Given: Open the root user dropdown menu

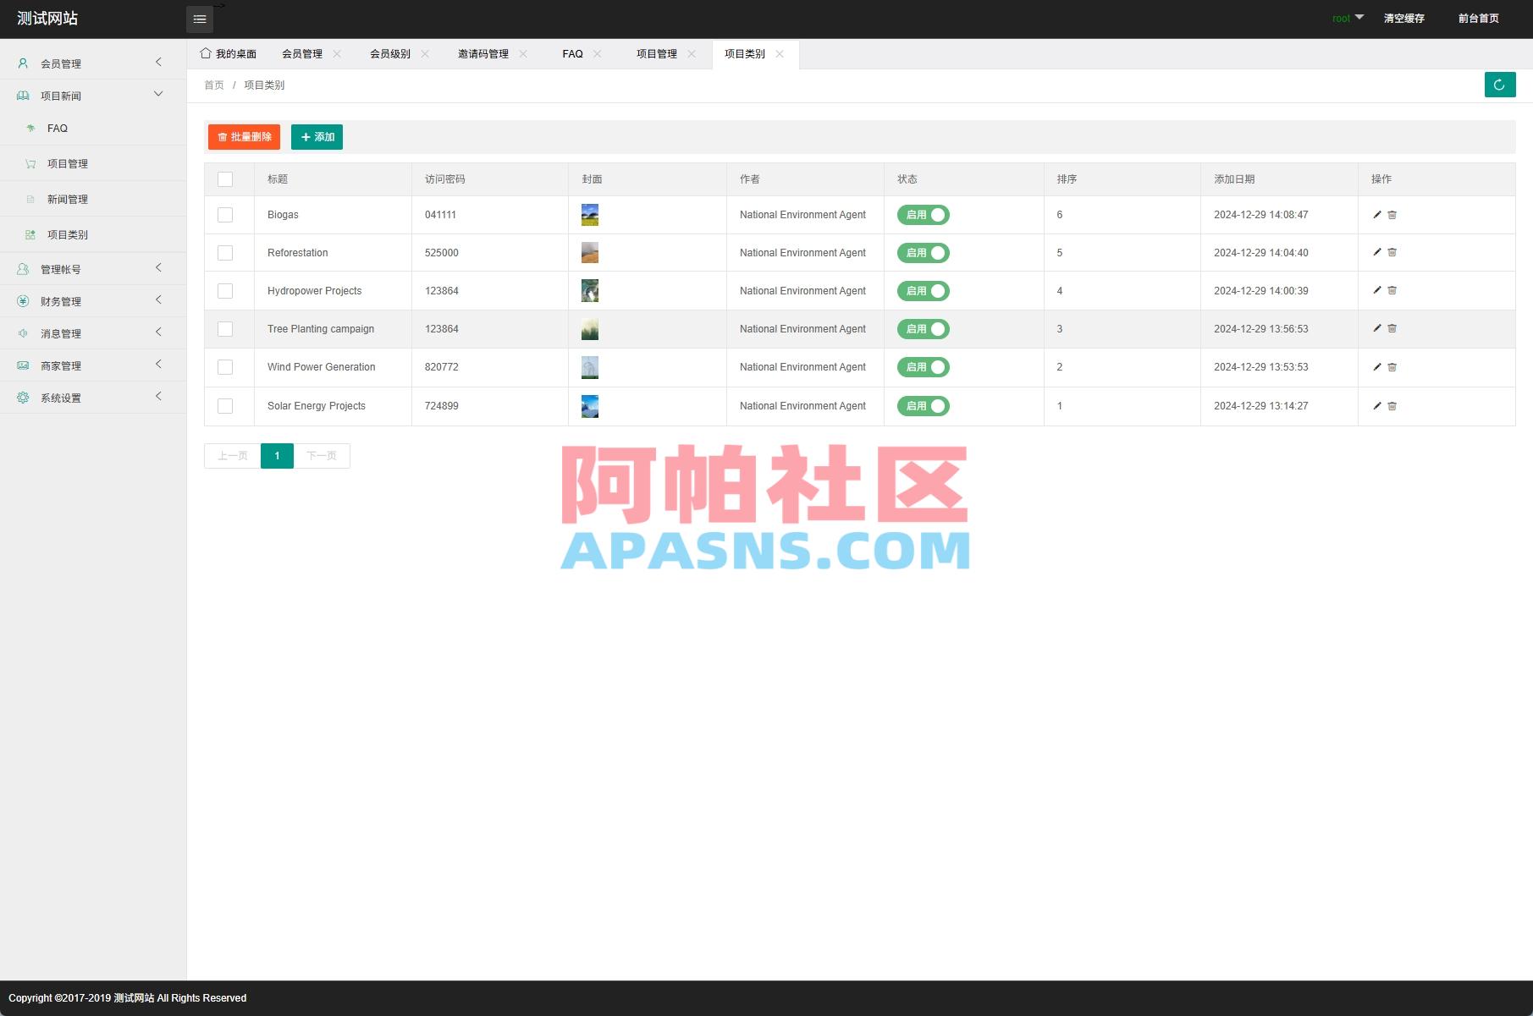Looking at the screenshot, I should (x=1348, y=17).
